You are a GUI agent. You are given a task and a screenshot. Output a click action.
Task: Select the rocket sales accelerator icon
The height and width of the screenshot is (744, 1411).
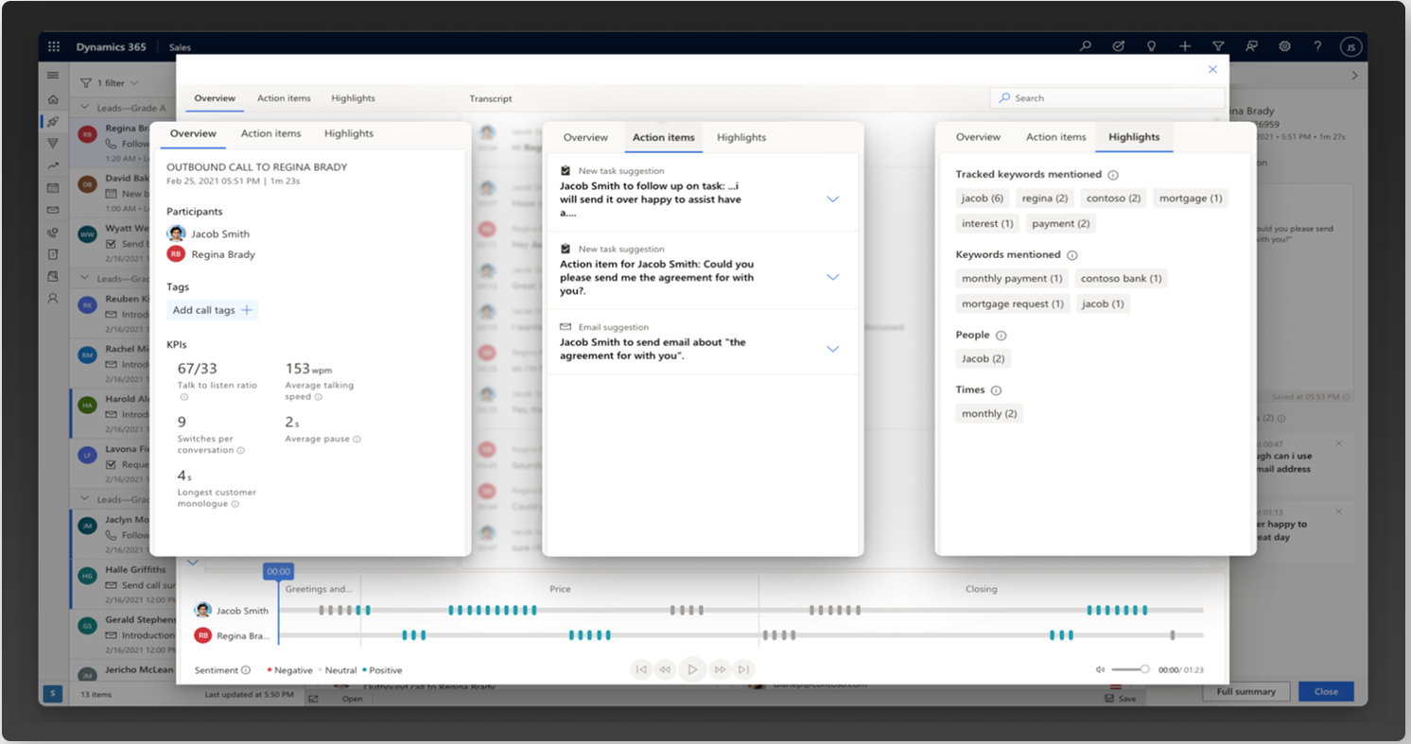53,122
